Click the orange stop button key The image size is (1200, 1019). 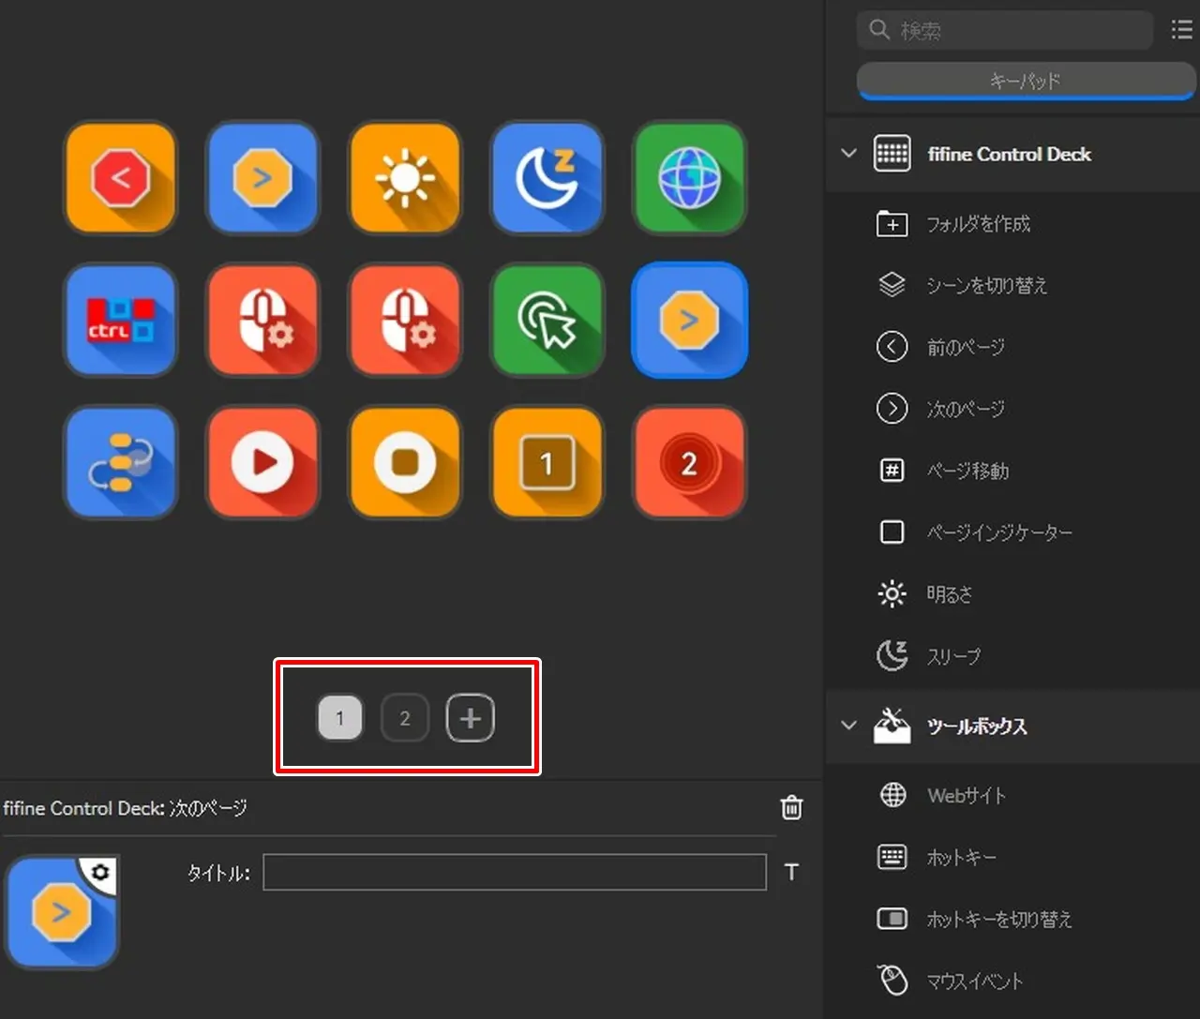point(404,462)
